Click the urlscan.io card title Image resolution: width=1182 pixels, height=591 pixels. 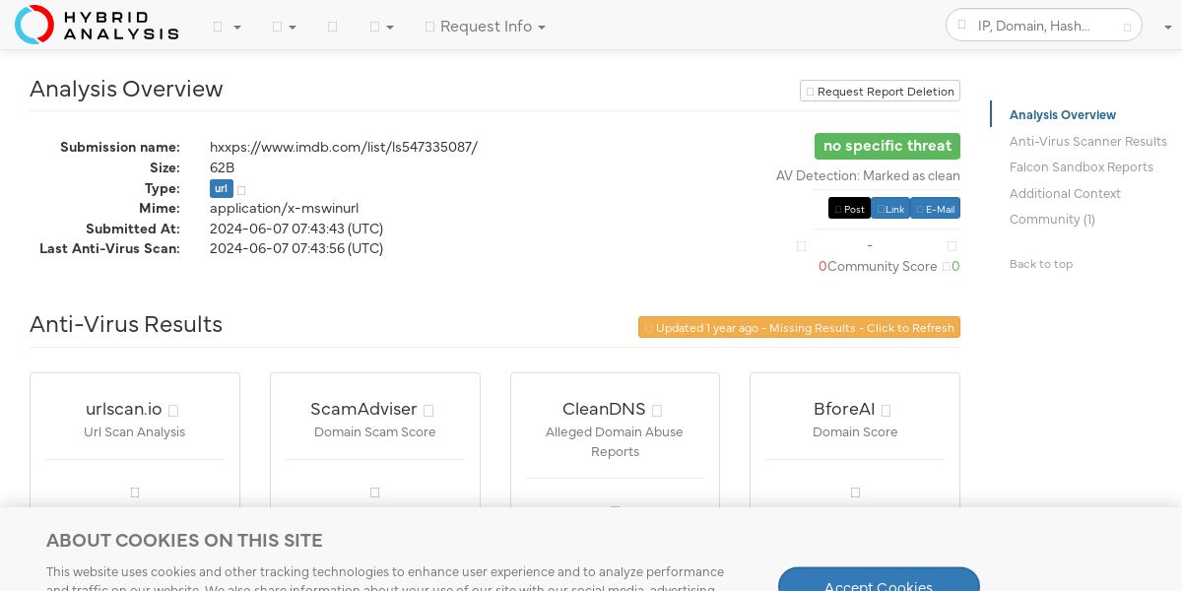124,409
